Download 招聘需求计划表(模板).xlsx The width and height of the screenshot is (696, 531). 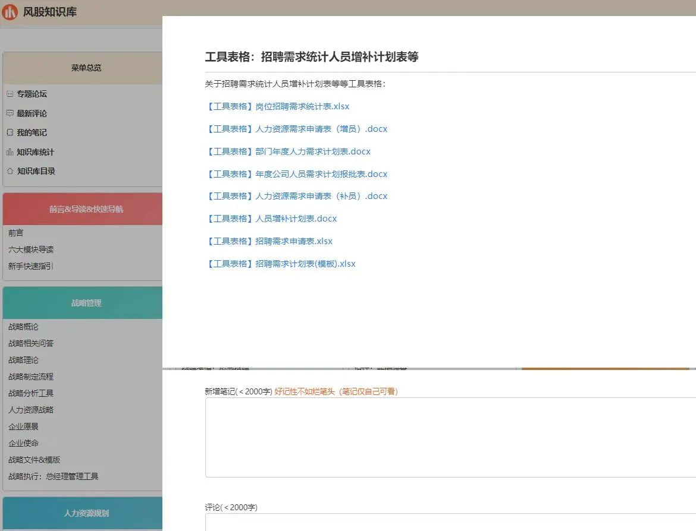pos(281,264)
